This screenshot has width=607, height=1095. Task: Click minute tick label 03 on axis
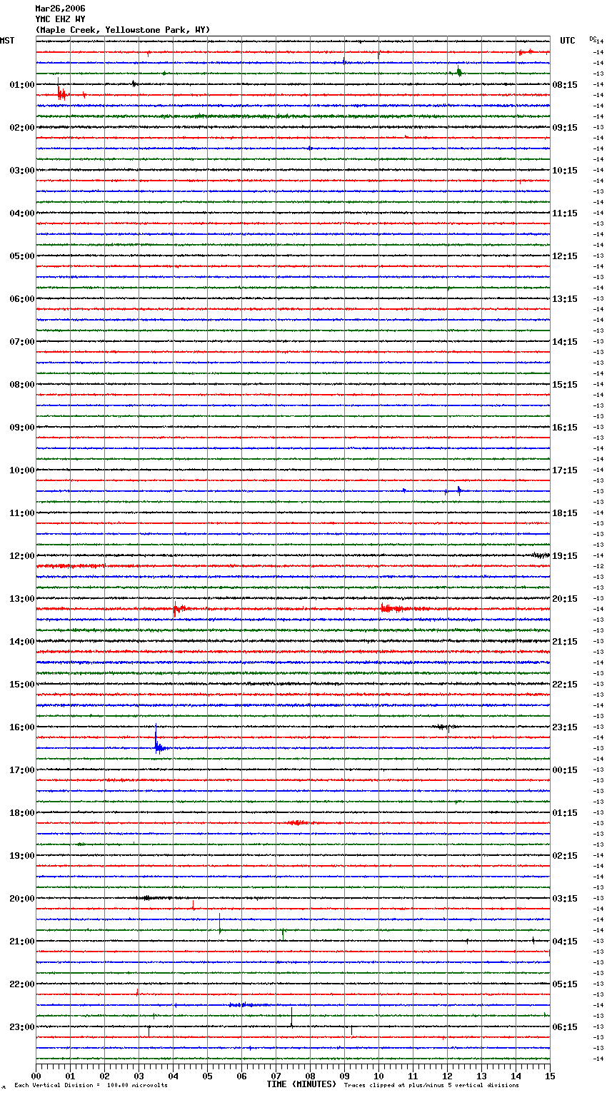(139, 1076)
